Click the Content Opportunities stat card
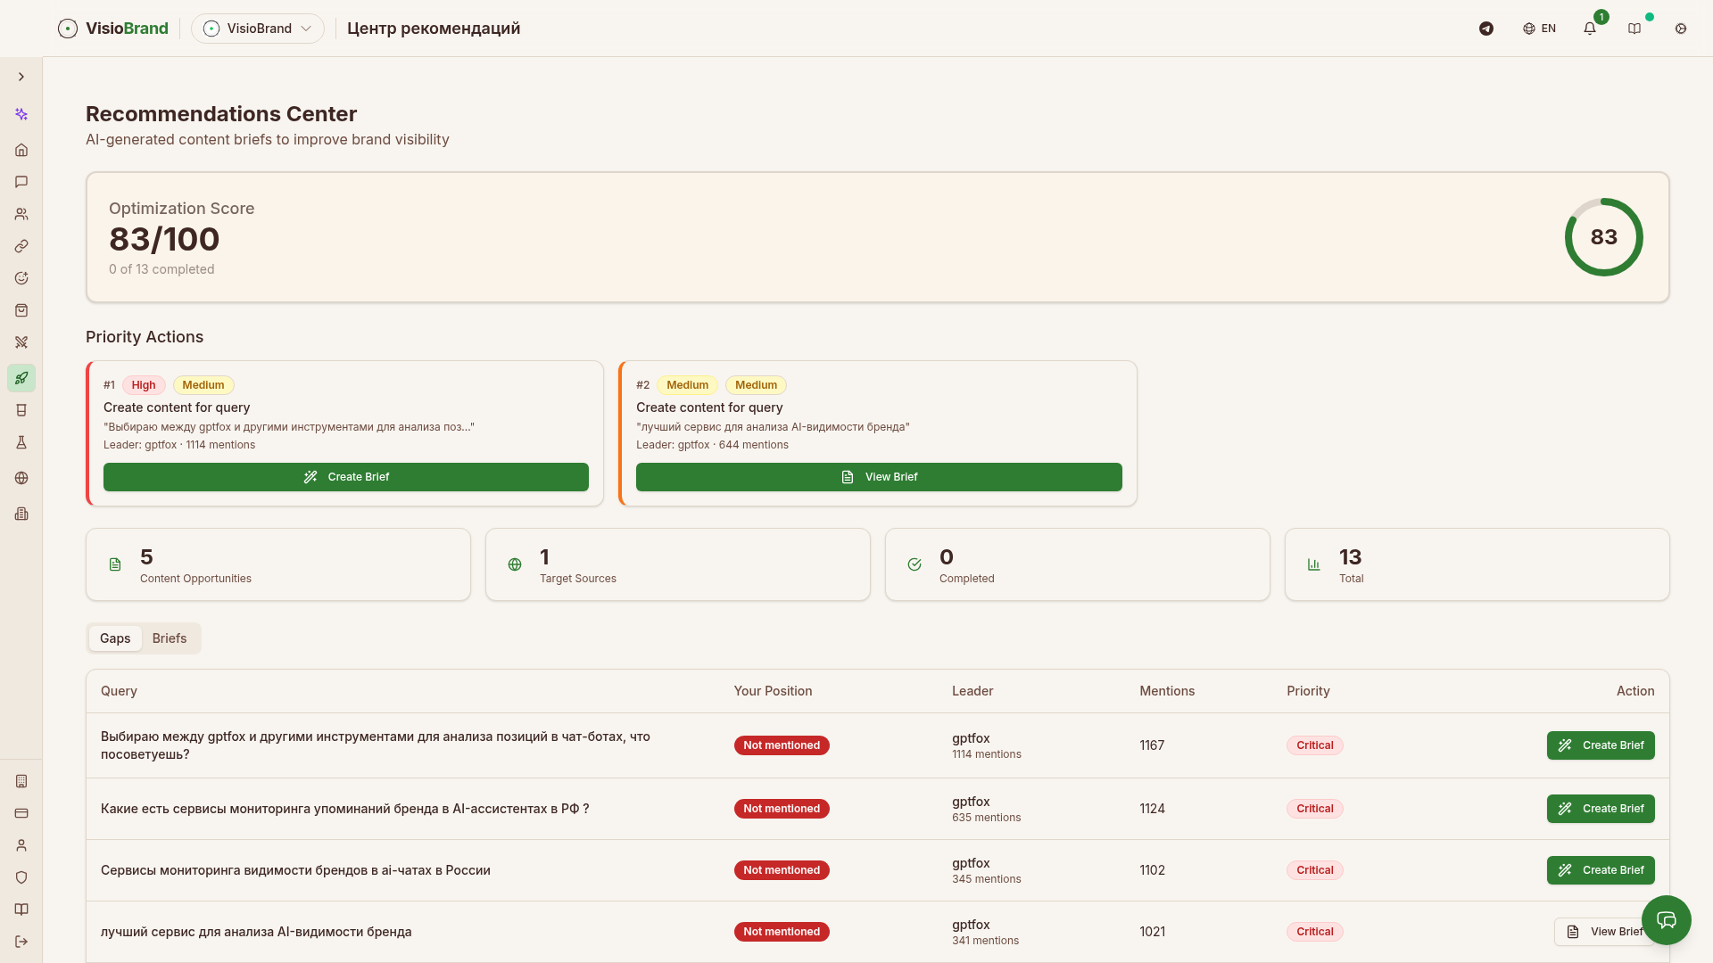This screenshot has height=963, width=1713. pyautogui.click(x=278, y=564)
